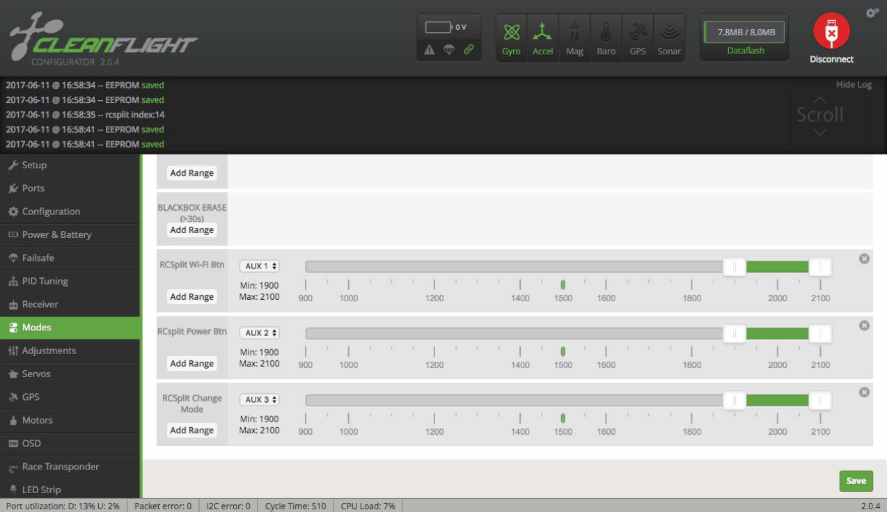
Task: Add Range for BLACKBOX ERASE mode
Action: point(192,230)
